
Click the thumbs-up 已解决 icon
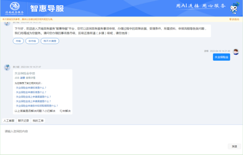pyautogui.click(x=46, y=111)
